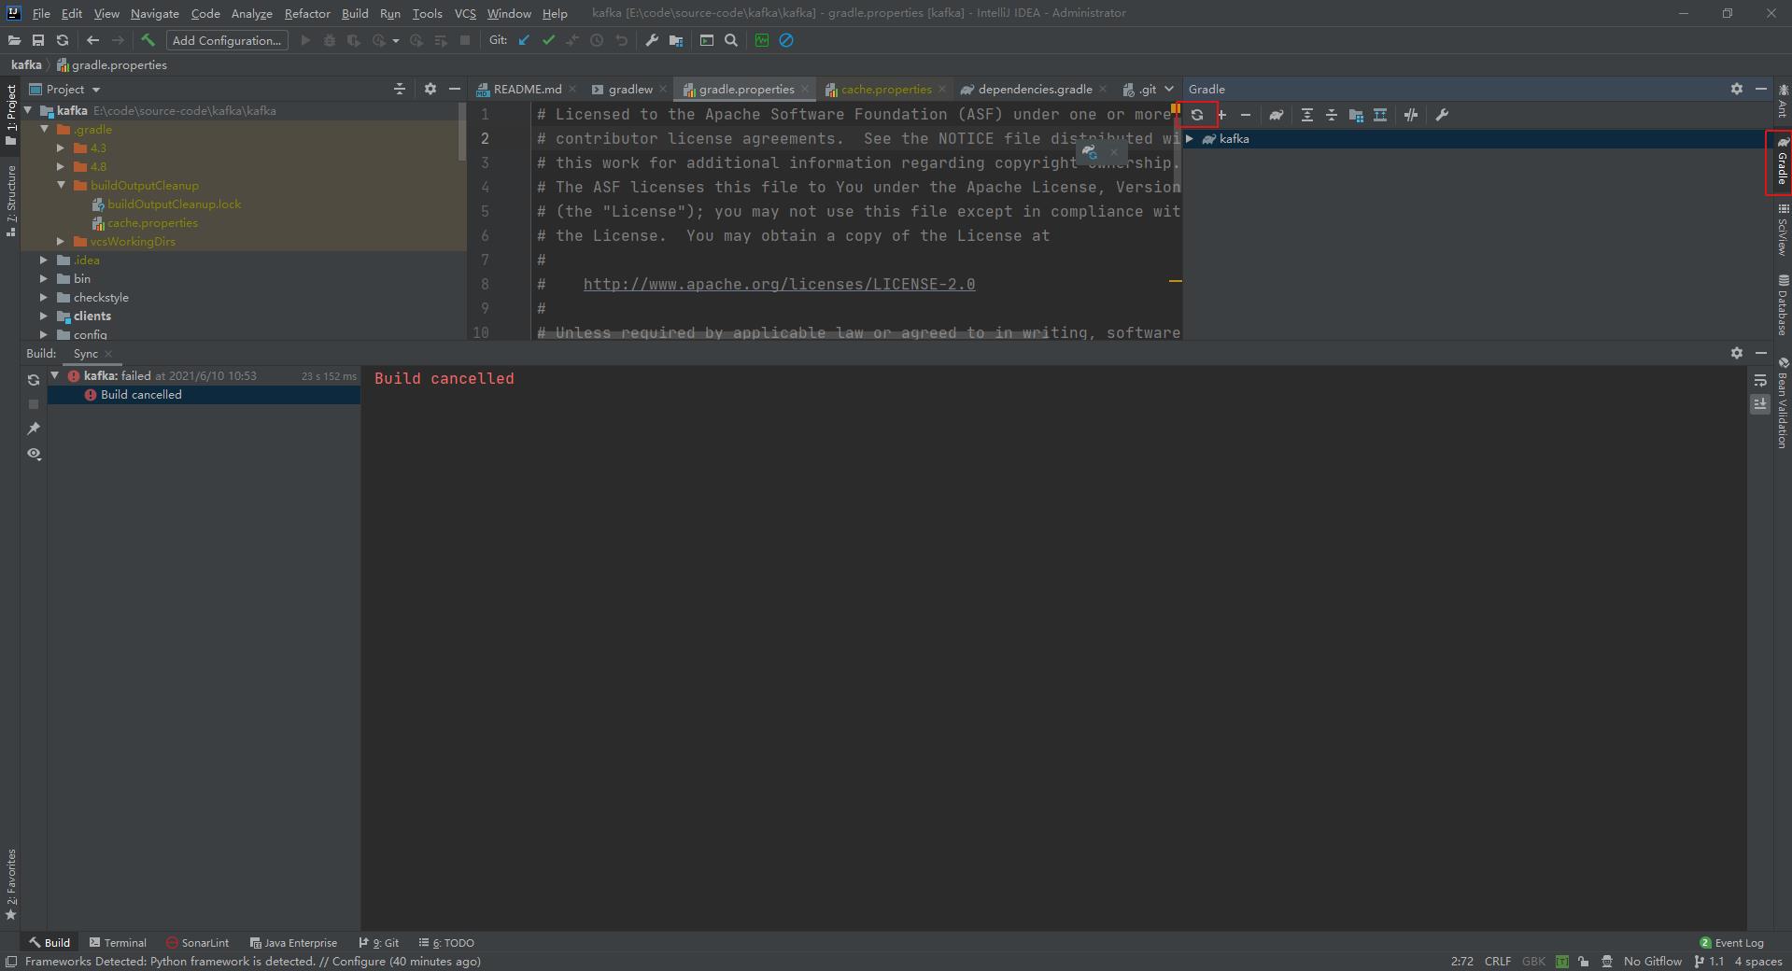This screenshot has width=1792, height=971.
Task: Collapse all nodes in Gradle panel
Action: tap(1332, 115)
